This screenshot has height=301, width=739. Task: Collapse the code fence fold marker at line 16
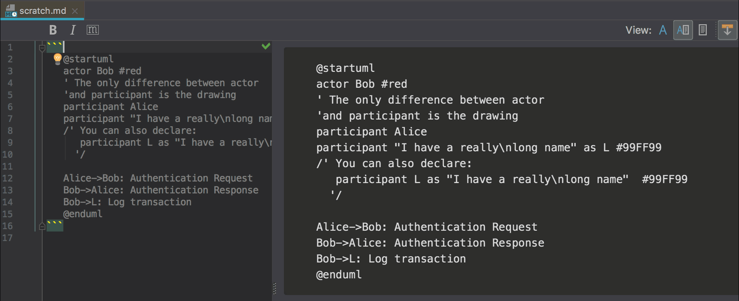pyautogui.click(x=42, y=226)
